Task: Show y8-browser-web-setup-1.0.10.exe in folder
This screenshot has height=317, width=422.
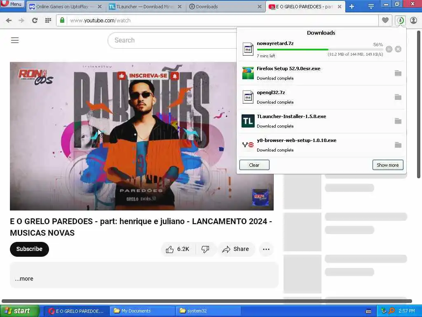Action: (x=398, y=145)
